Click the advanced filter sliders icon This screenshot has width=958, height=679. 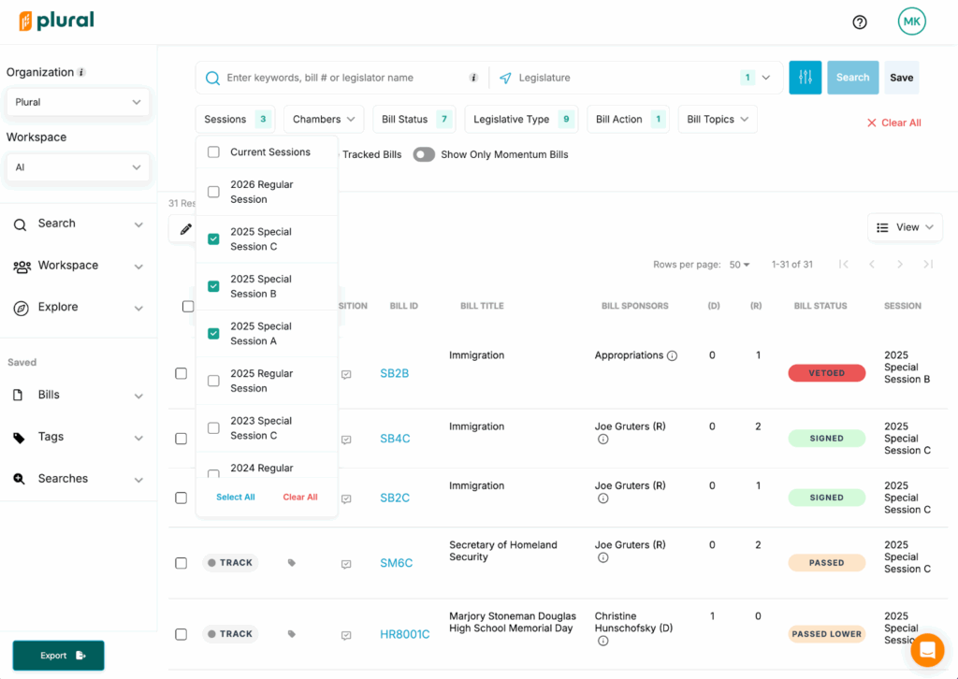pyautogui.click(x=805, y=78)
